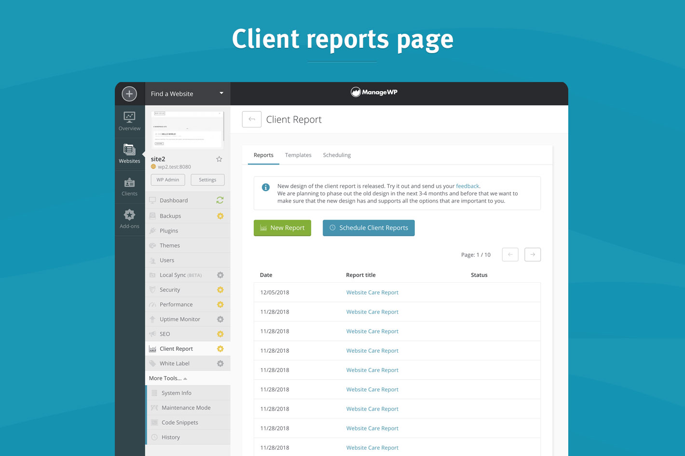Toggle favorite star for site2

(x=219, y=159)
